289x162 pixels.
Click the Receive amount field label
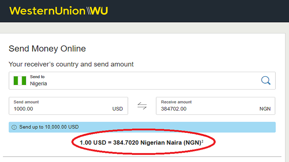[176, 102]
